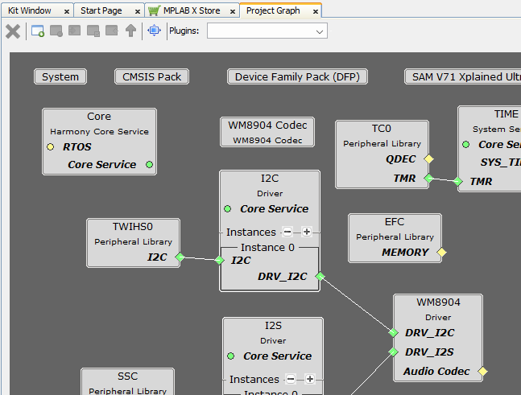
Task: Select the CMSIS Pack component
Action: (151, 77)
